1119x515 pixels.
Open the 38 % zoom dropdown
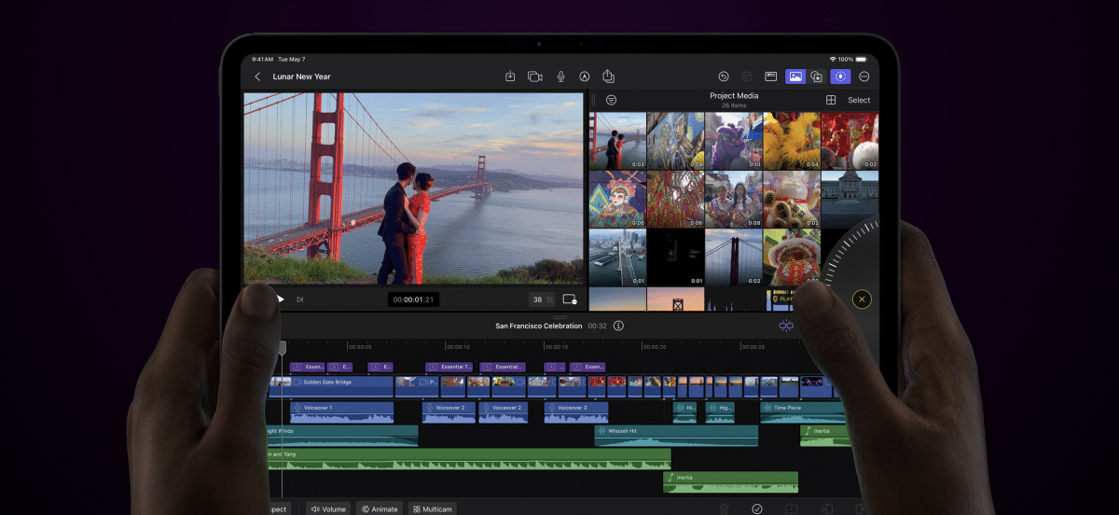tap(542, 299)
